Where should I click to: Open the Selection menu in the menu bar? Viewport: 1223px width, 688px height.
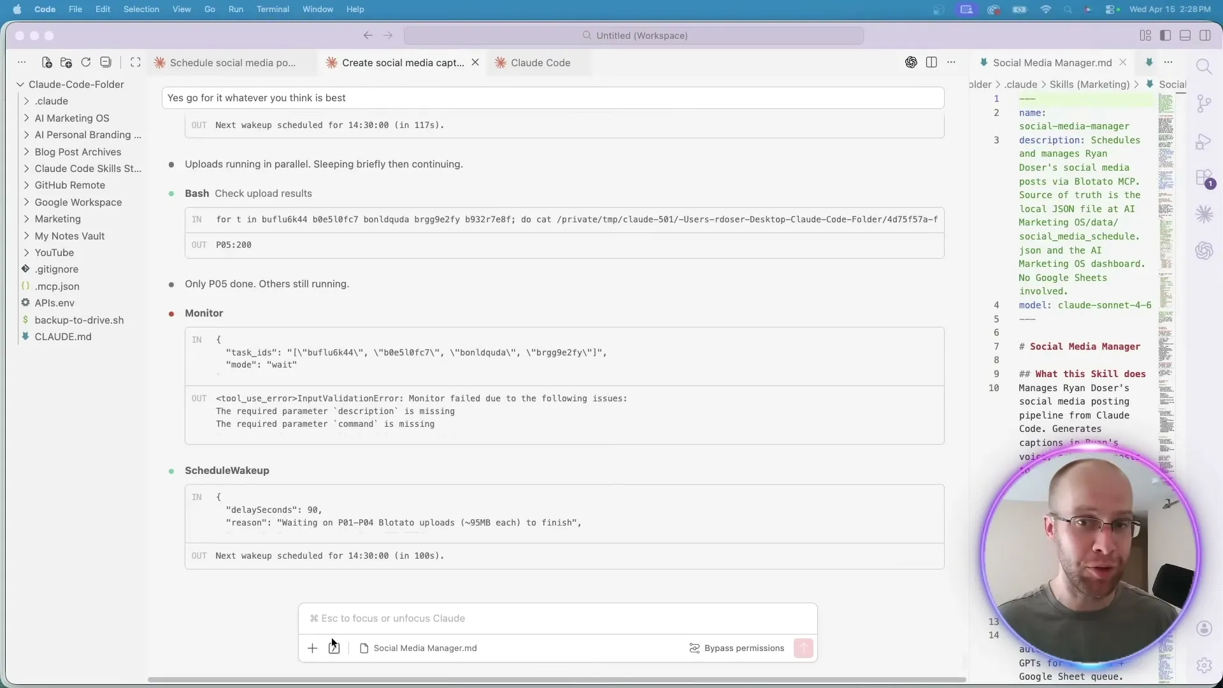(x=141, y=9)
